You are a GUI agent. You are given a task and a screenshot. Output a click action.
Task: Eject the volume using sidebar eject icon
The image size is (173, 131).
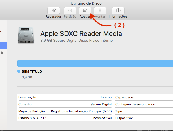2,53
